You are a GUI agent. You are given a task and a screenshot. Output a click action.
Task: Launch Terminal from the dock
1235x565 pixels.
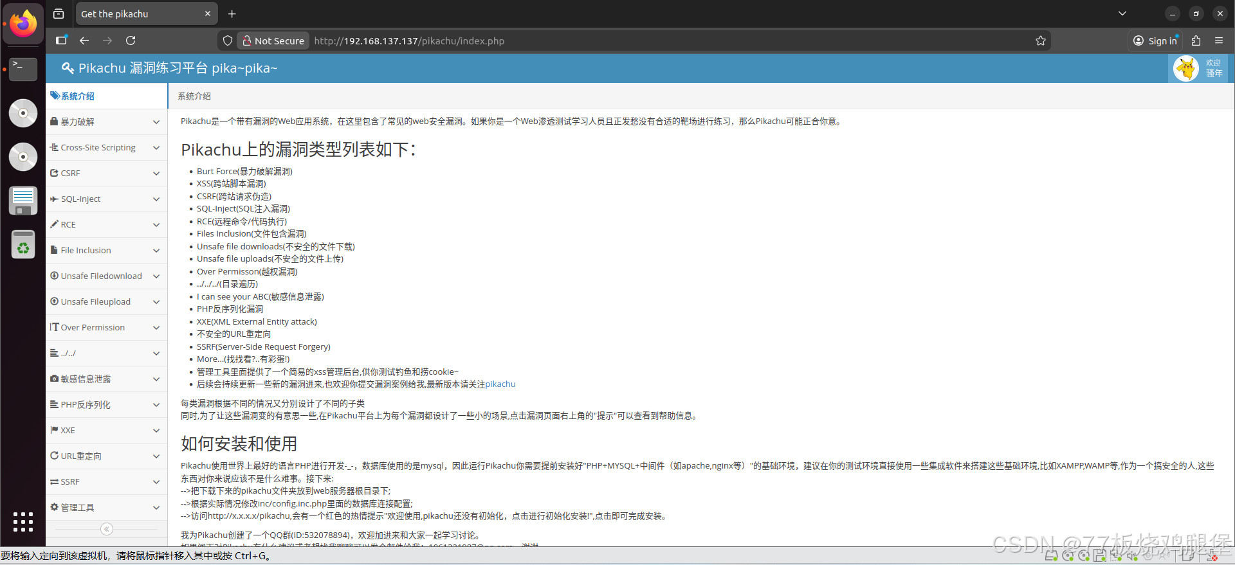point(23,68)
